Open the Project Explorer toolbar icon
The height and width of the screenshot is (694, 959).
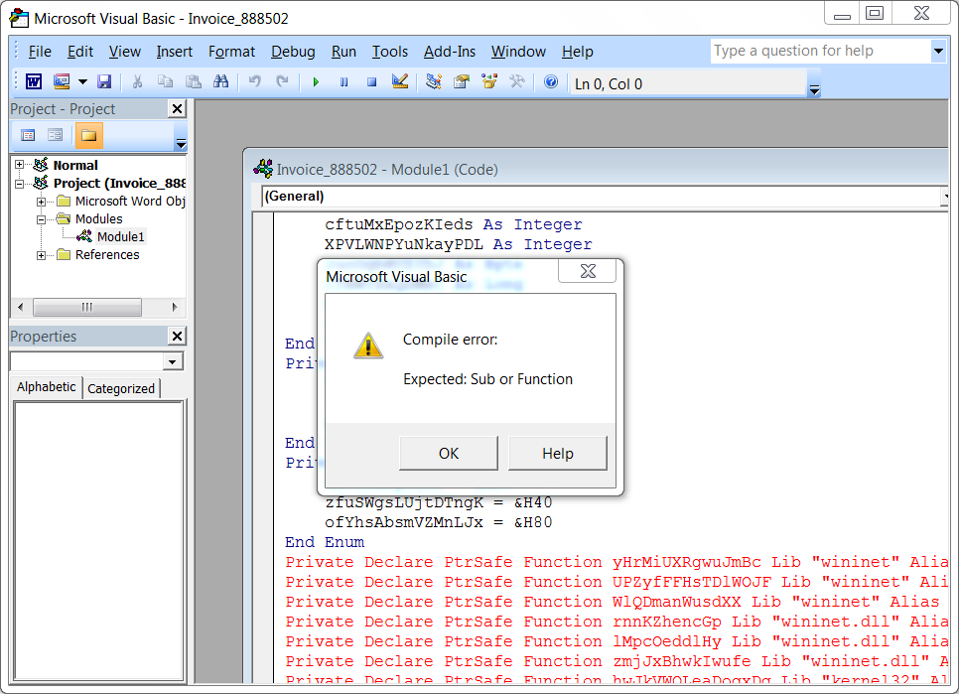tap(434, 81)
